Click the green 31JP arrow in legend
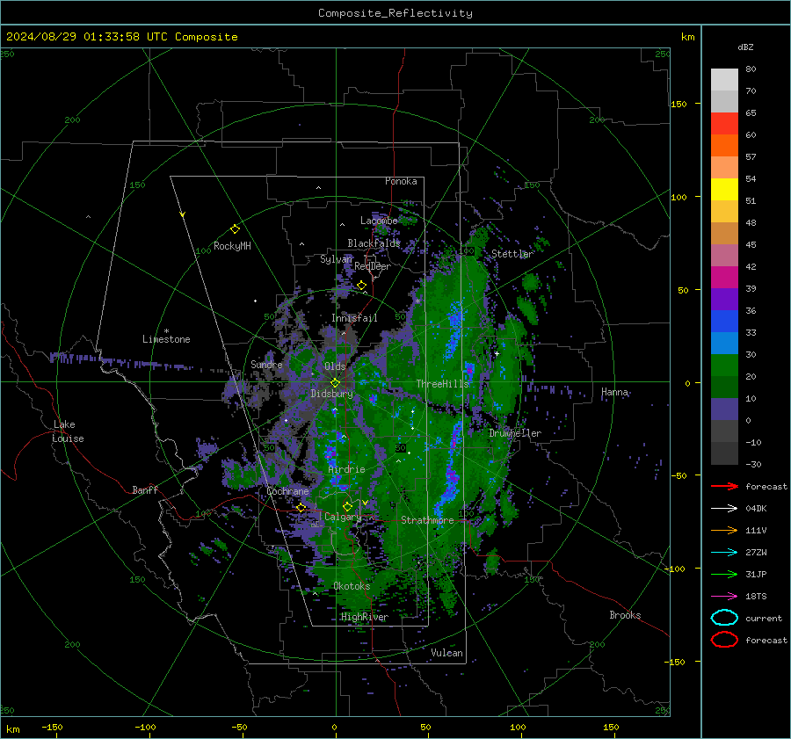 [x=724, y=574]
